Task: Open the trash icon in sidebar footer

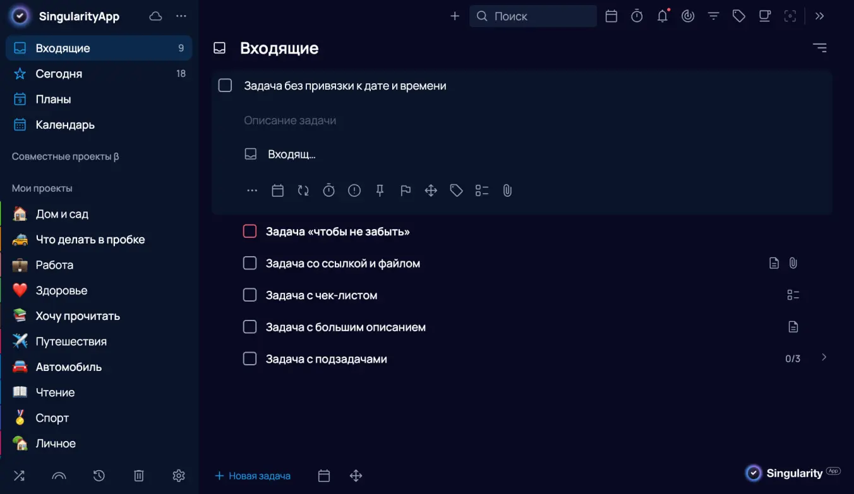Action: click(x=139, y=476)
